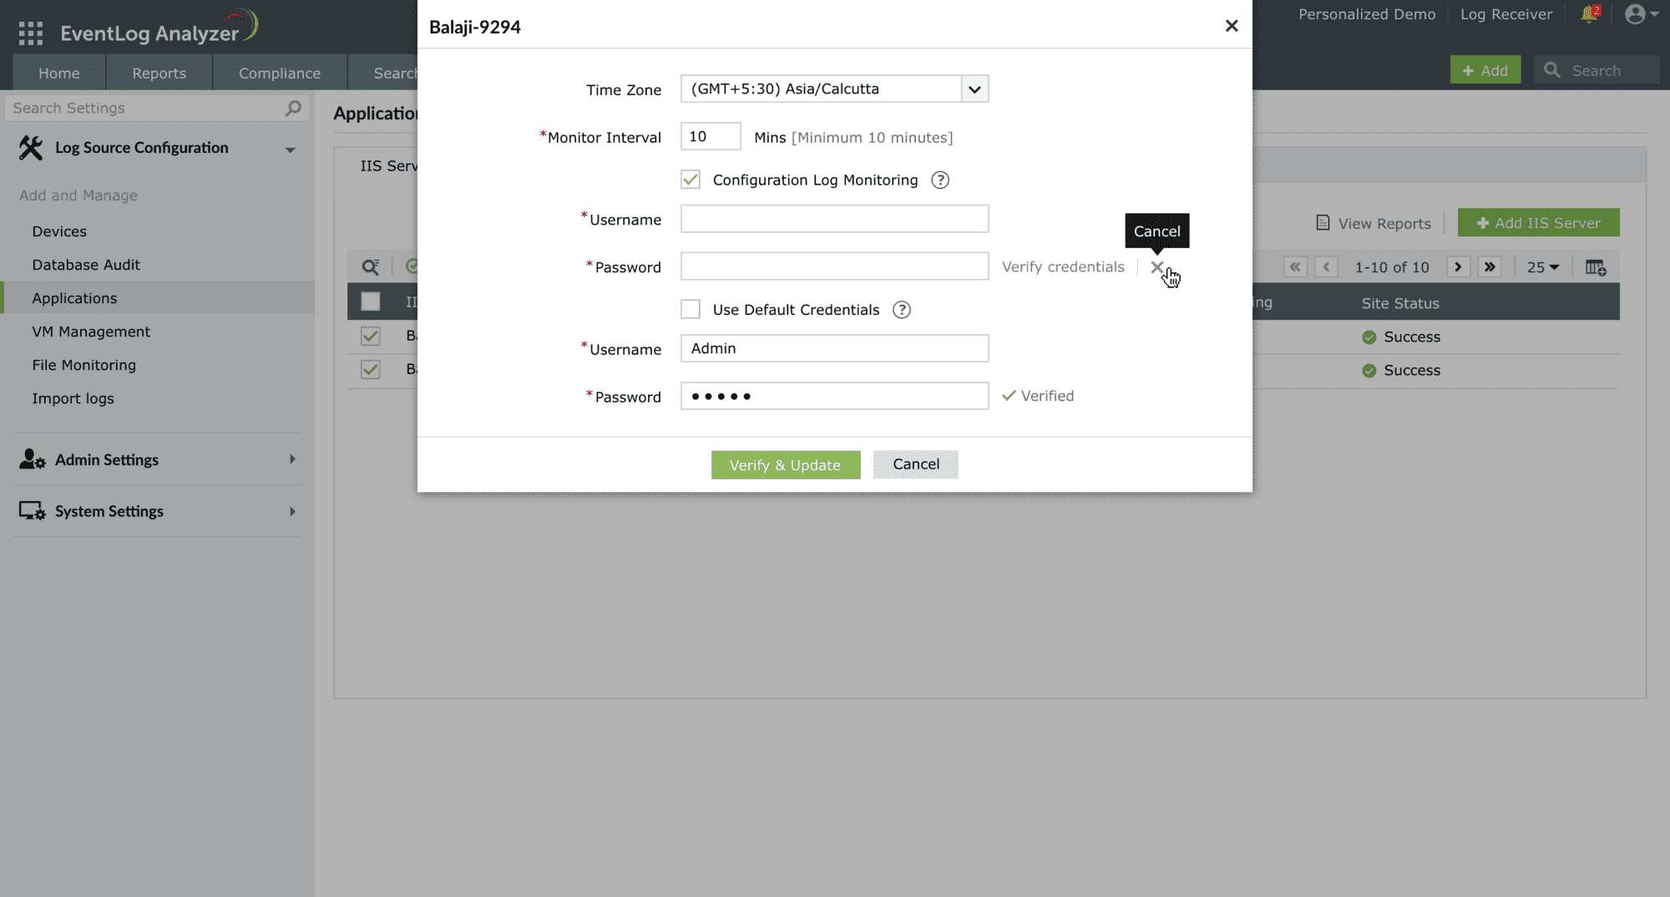Click the EventLog Analyzer apps grid icon

coord(29,32)
